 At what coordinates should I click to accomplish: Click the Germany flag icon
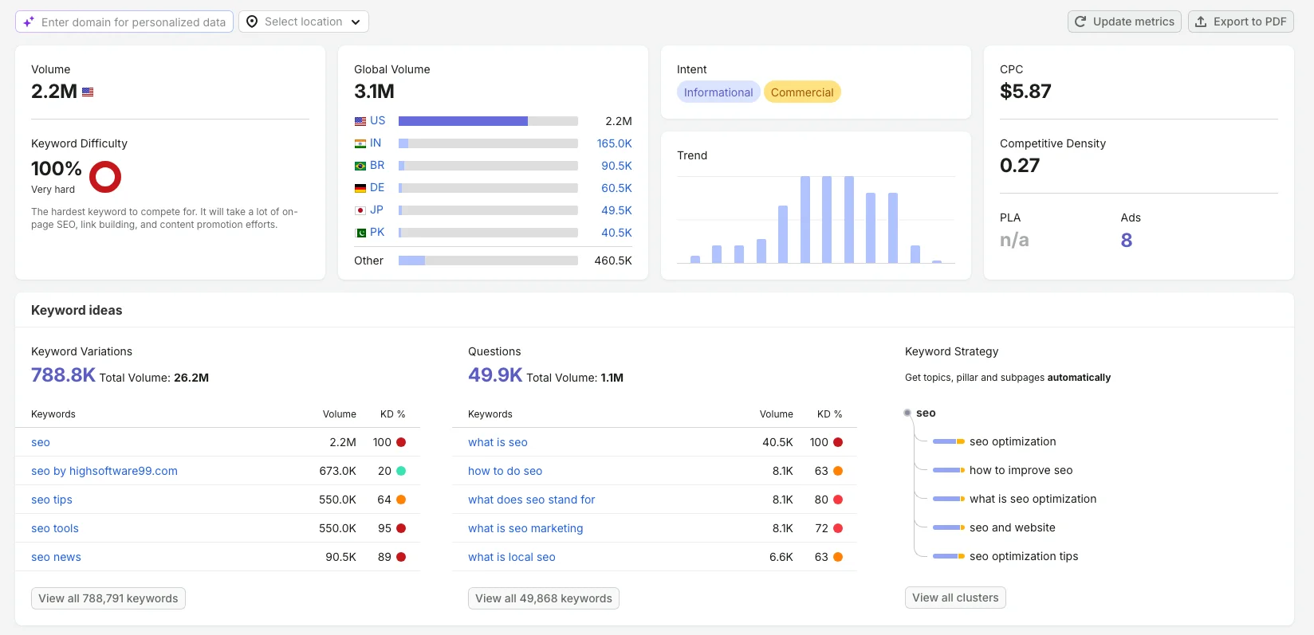(x=360, y=188)
